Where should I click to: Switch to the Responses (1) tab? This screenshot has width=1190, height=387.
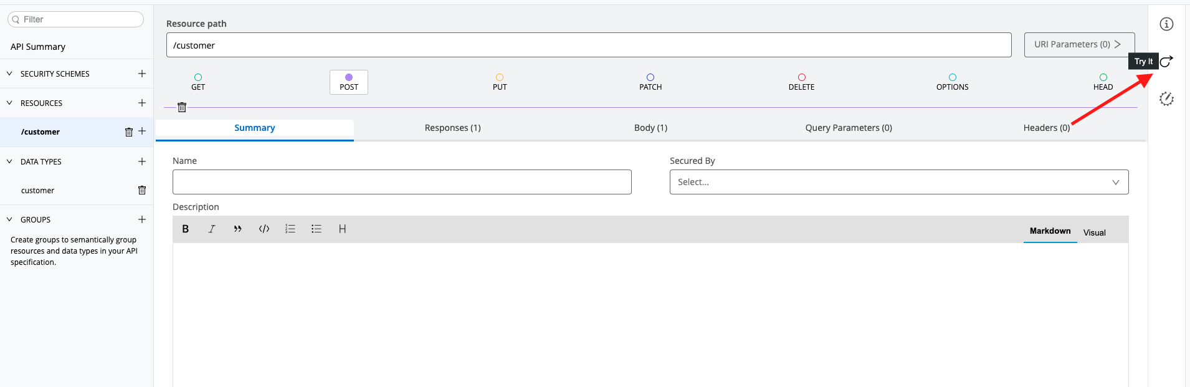pyautogui.click(x=452, y=128)
